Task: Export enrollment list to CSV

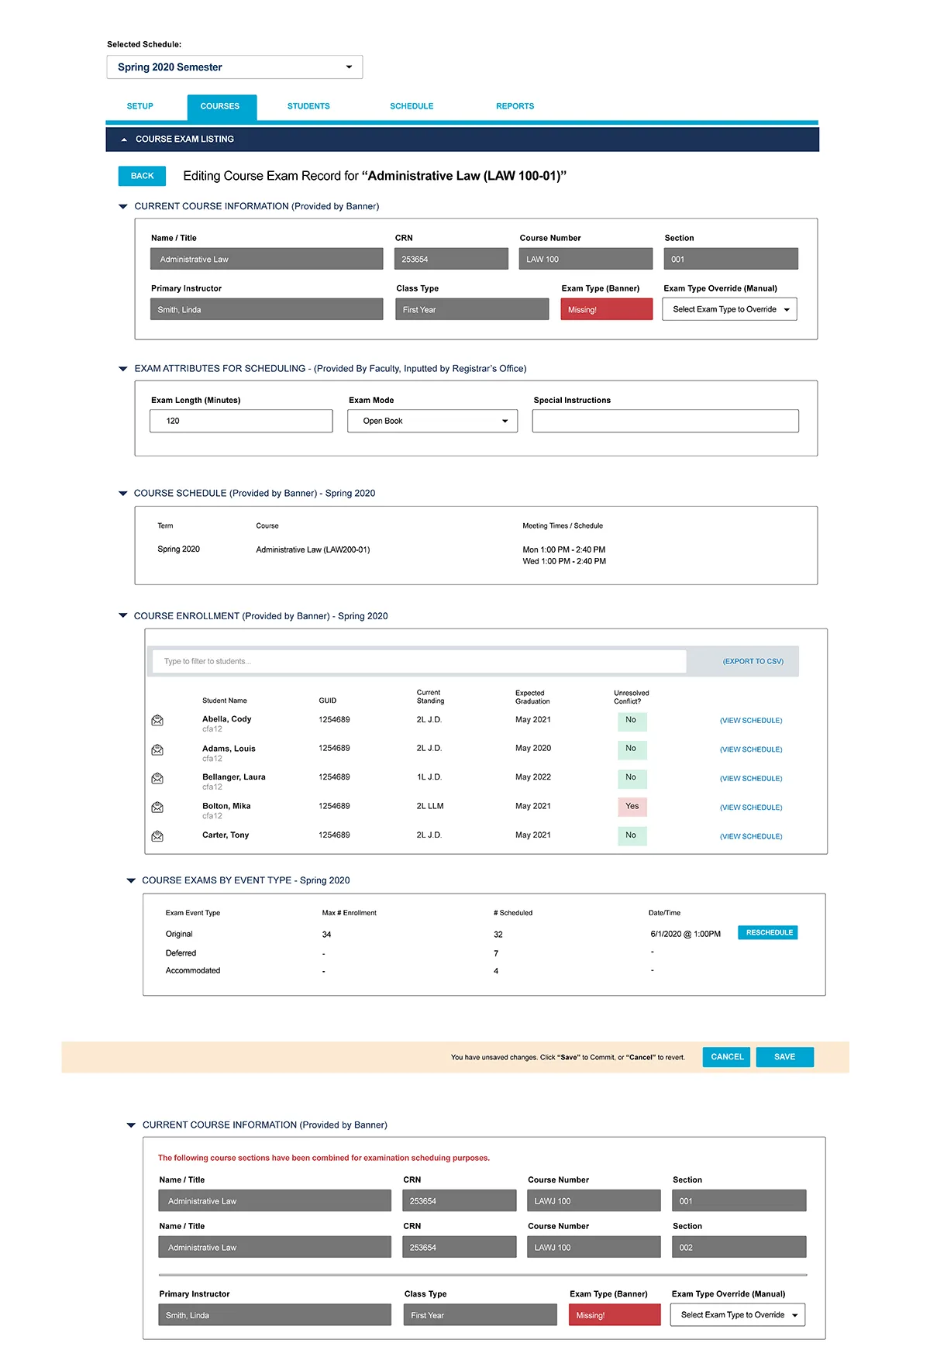Action: point(753,662)
